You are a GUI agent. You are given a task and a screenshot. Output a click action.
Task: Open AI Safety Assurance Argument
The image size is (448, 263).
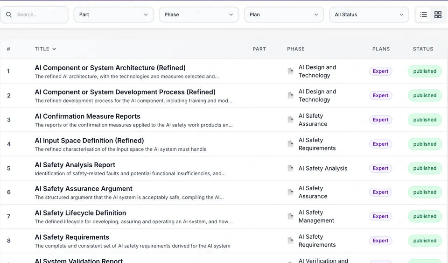pos(84,189)
